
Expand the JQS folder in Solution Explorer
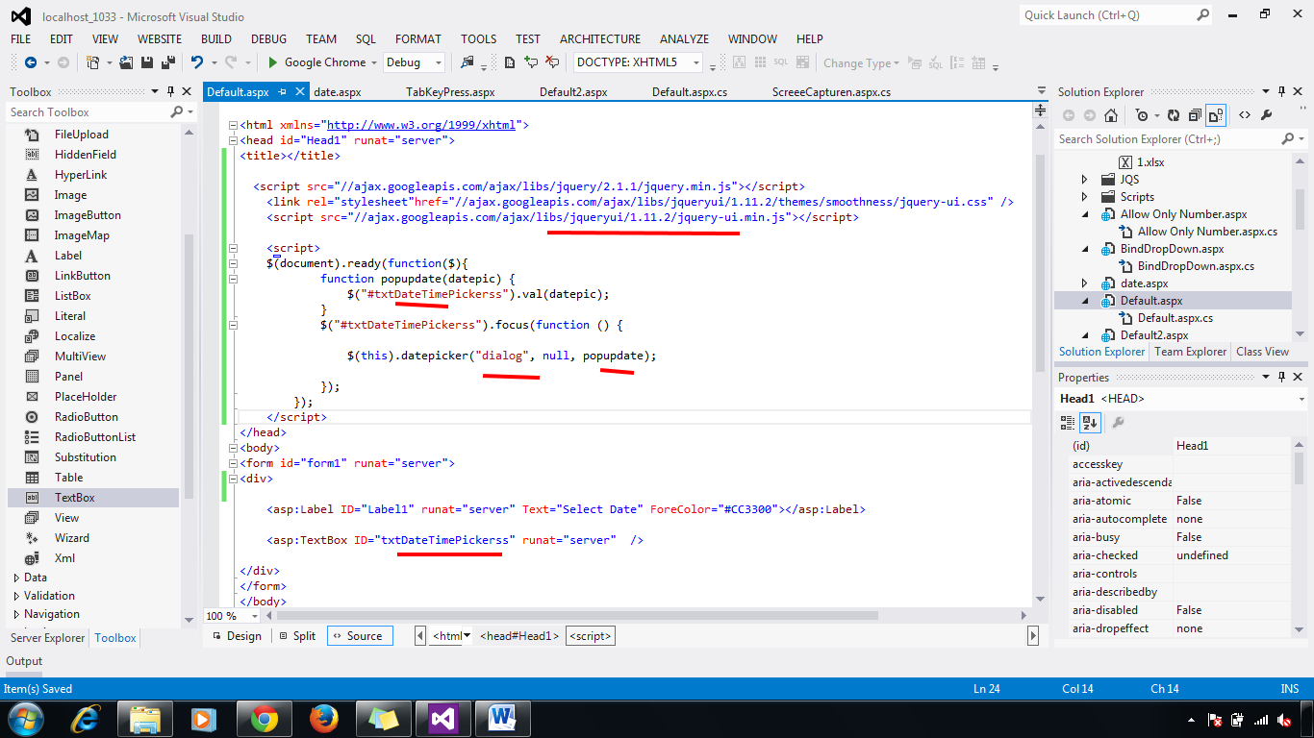click(1085, 180)
